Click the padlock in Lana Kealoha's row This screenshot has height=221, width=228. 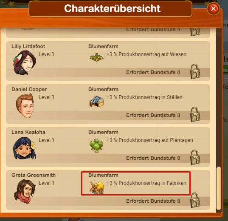(x=195, y=157)
